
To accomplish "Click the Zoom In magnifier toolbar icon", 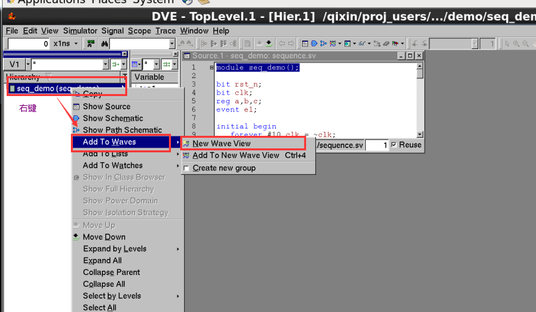I will pos(516,44).
